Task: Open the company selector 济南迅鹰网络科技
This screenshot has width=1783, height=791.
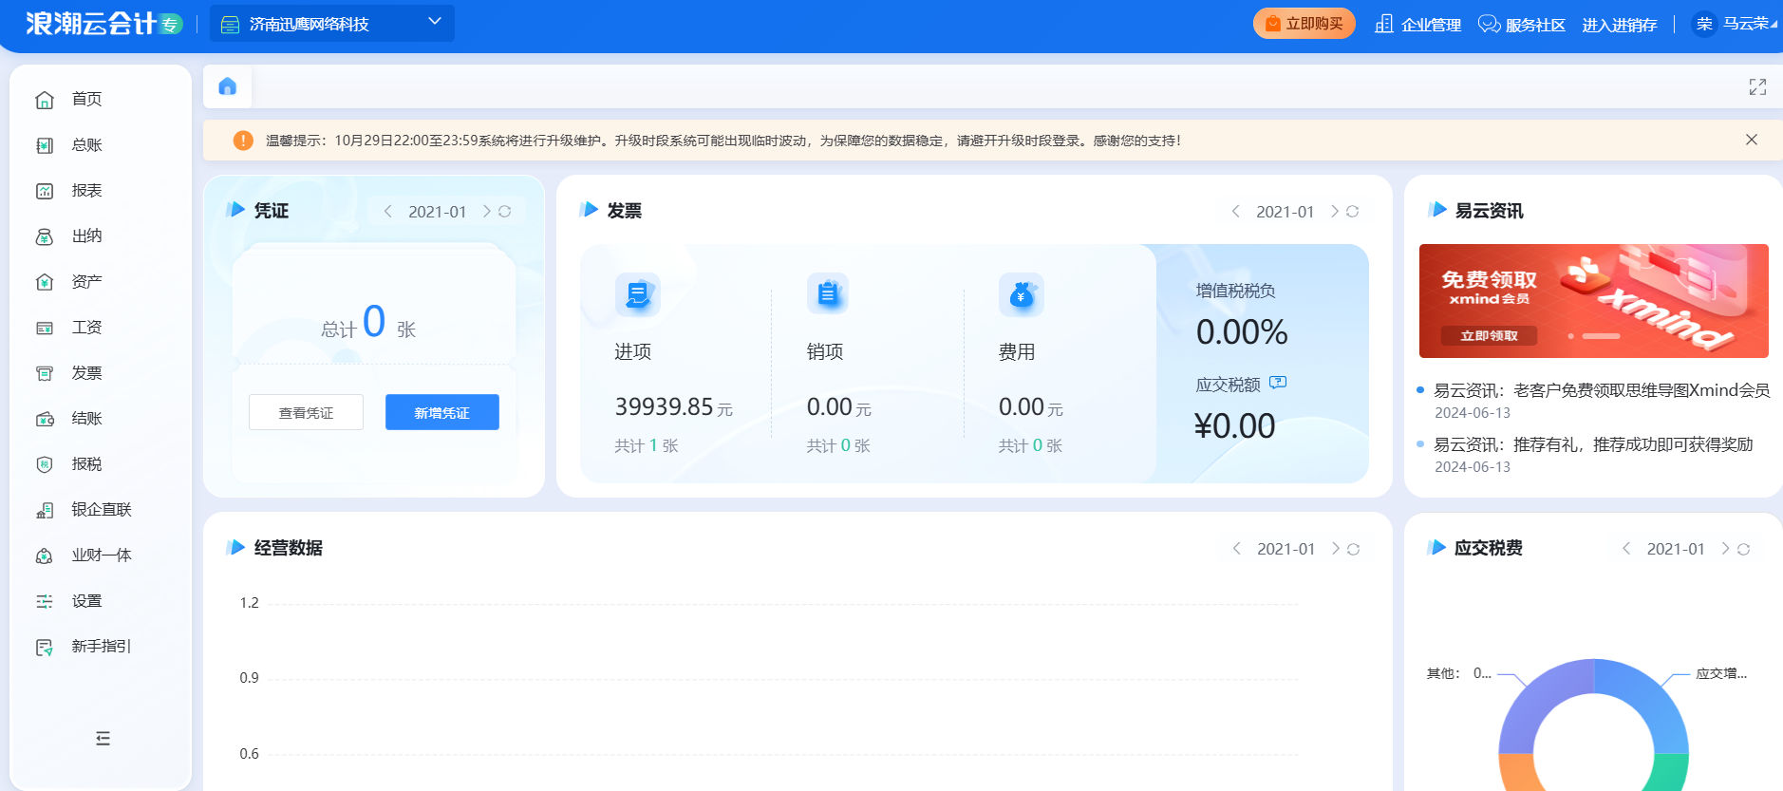Action: (331, 24)
